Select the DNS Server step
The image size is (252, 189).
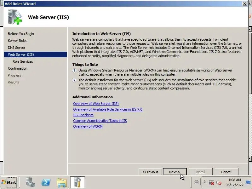click(17, 48)
